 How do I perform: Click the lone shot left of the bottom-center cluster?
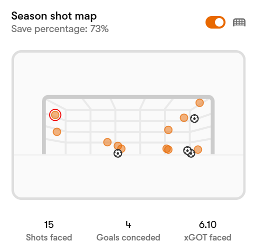tap(107, 142)
